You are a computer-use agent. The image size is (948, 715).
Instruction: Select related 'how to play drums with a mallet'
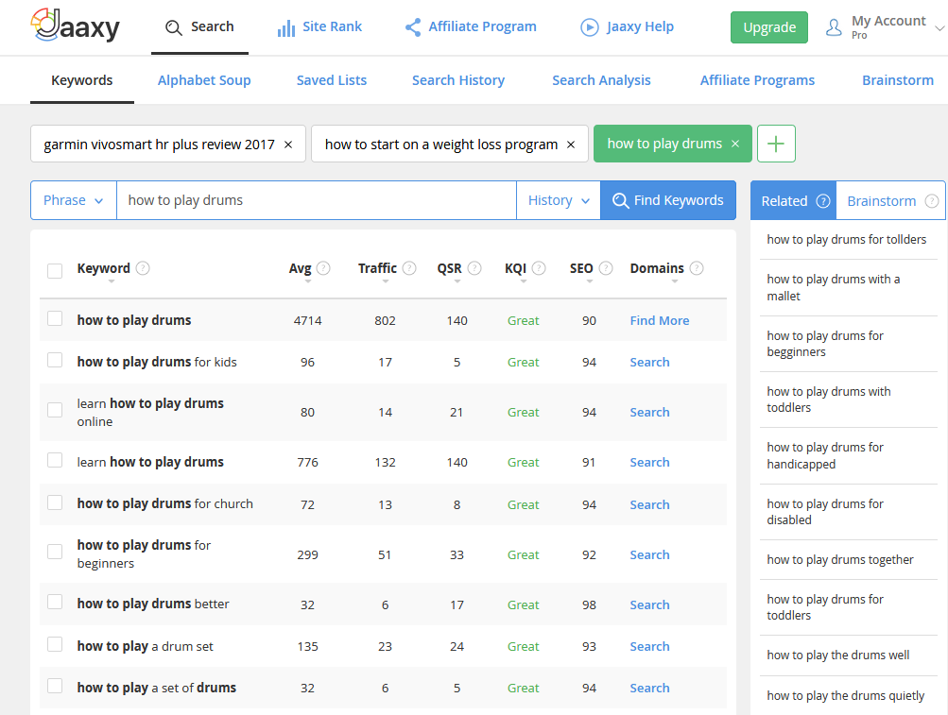click(833, 288)
